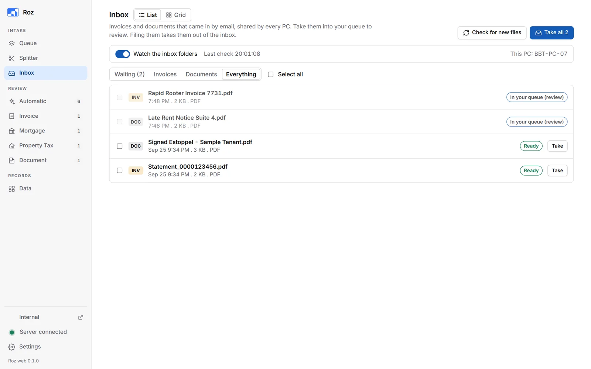Viewport: 591px width, 369px height.
Task: Open Splitter via its scissors icon
Action: pyautogui.click(x=12, y=58)
